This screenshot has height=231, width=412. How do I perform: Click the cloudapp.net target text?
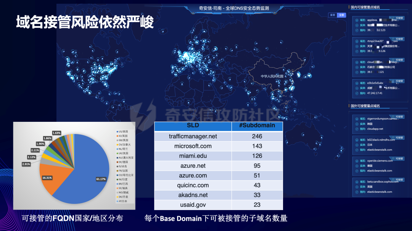375,129
